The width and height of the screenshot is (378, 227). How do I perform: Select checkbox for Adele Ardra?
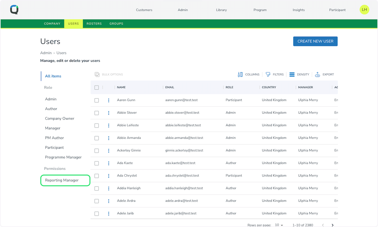[x=97, y=201]
